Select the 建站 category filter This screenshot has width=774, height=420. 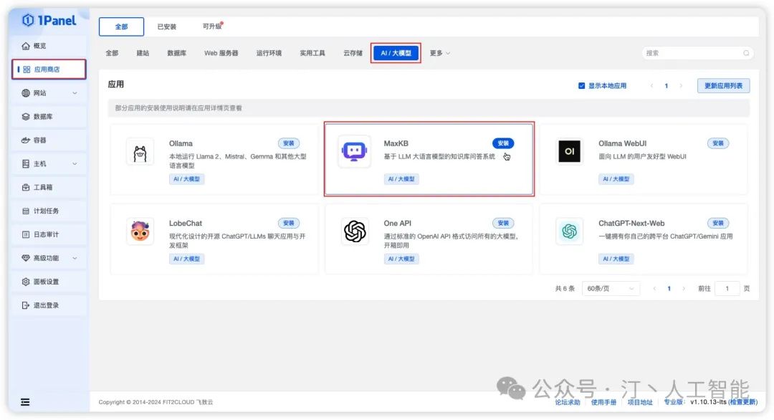143,53
